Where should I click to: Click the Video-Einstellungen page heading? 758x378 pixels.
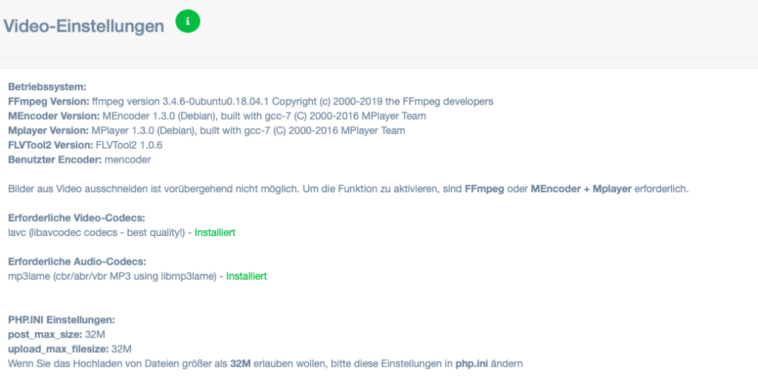pos(84,26)
